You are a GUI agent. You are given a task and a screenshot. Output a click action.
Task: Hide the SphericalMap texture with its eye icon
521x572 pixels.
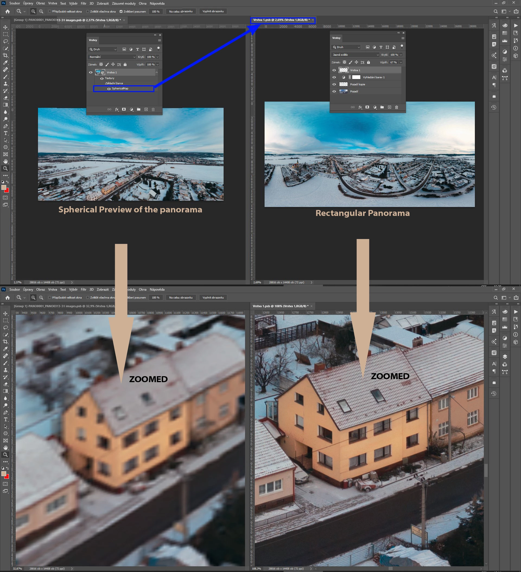tap(109, 89)
